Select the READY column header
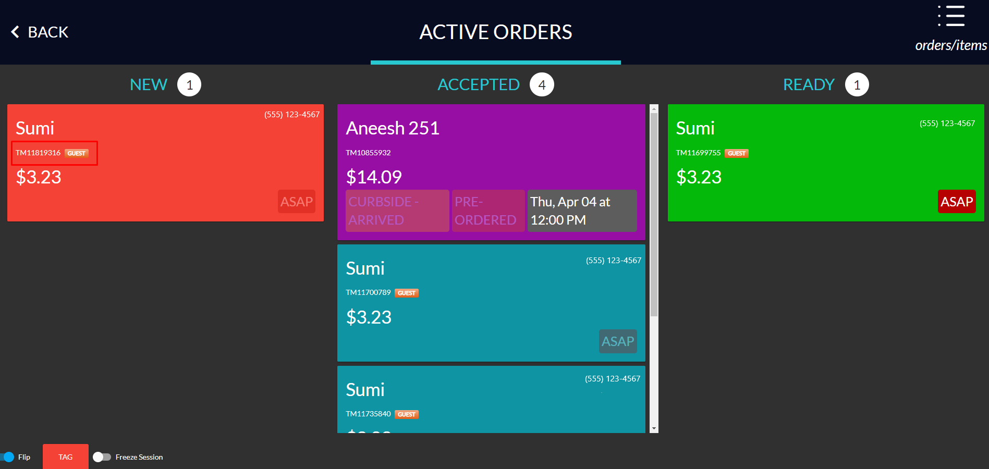 [x=809, y=84]
